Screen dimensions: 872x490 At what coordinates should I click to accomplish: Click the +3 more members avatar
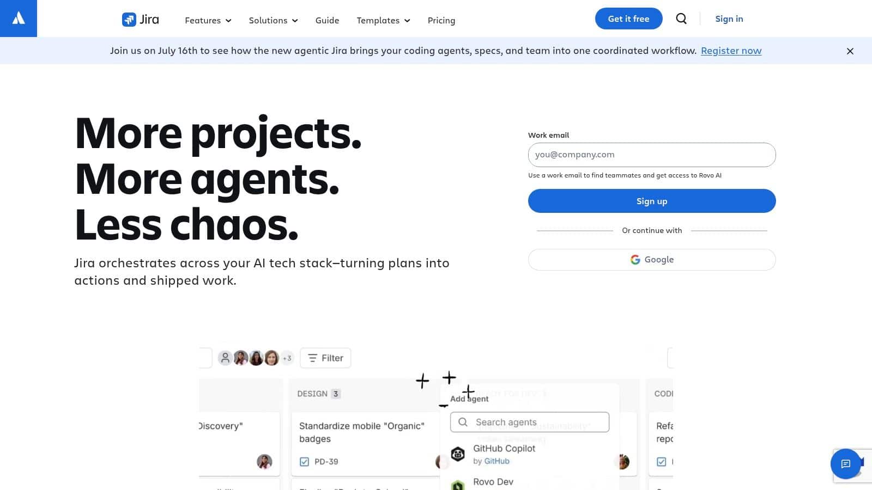[287, 358]
